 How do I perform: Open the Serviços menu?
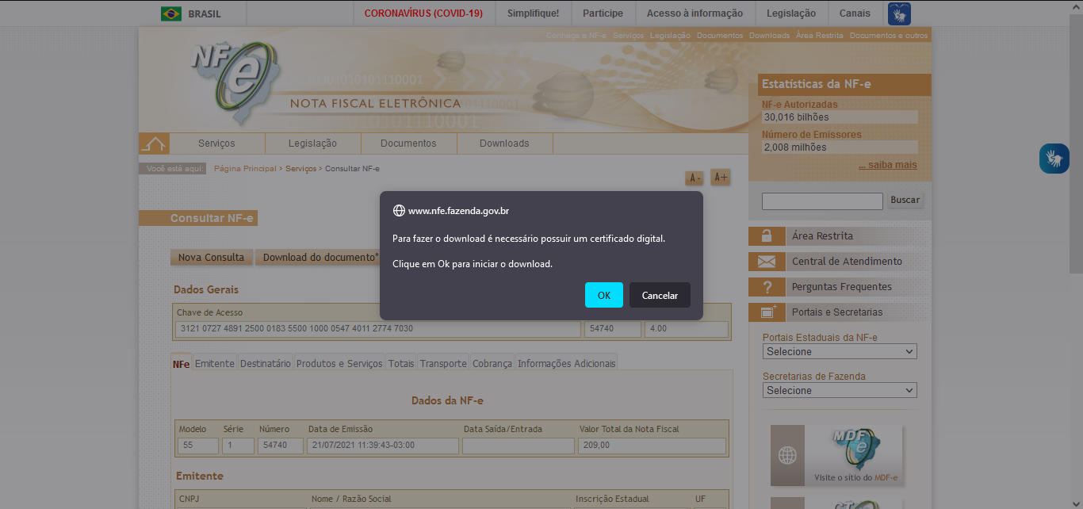pyautogui.click(x=217, y=144)
